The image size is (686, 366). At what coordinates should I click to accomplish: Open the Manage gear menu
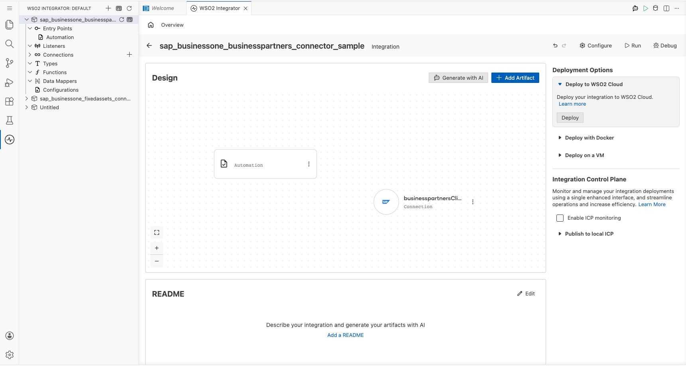[x=10, y=355]
